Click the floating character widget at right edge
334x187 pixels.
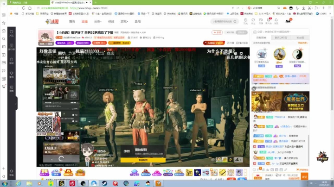(x=322, y=157)
